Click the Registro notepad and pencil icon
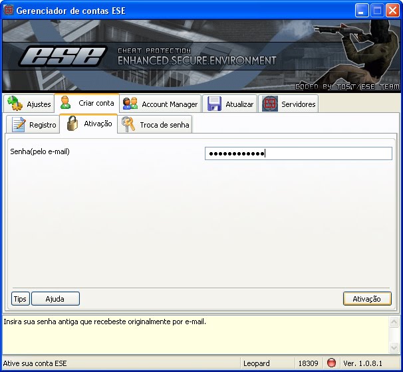The height and width of the screenshot is (372, 403). (19, 124)
